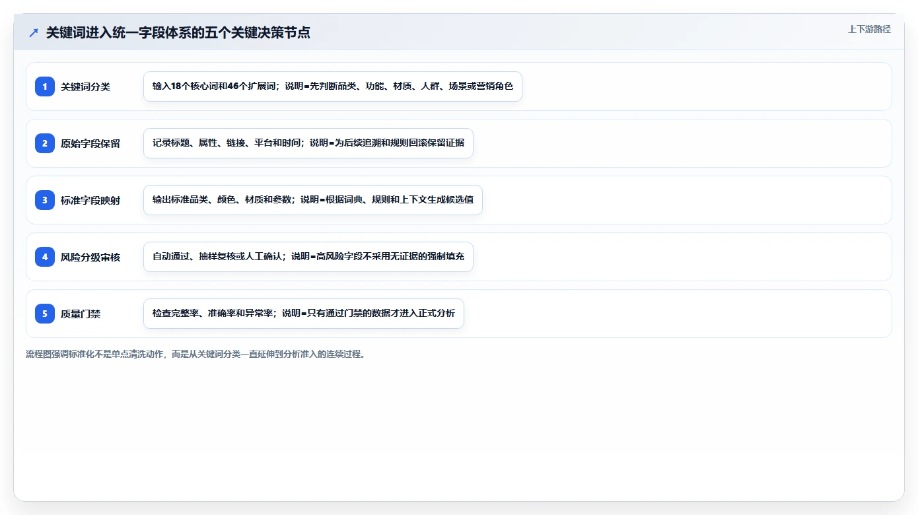Click the 风险分级审核 step label
This screenshot has height=515, width=918.
pyautogui.click(x=90, y=257)
